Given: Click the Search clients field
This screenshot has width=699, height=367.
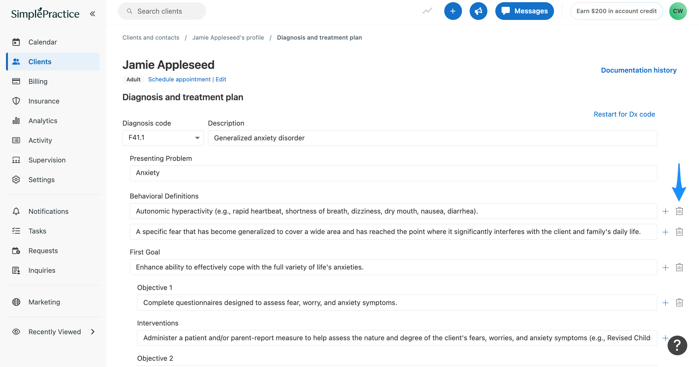Looking at the screenshot, I should tap(162, 11).
